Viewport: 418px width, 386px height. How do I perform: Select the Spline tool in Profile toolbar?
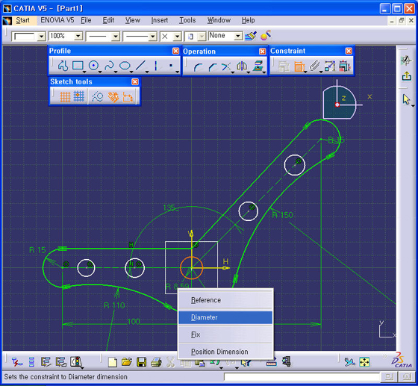[x=109, y=66]
